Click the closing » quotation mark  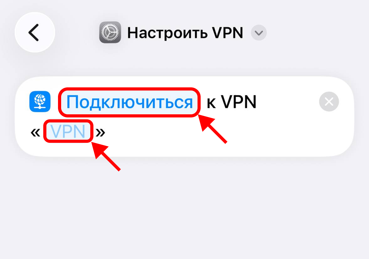(101, 133)
